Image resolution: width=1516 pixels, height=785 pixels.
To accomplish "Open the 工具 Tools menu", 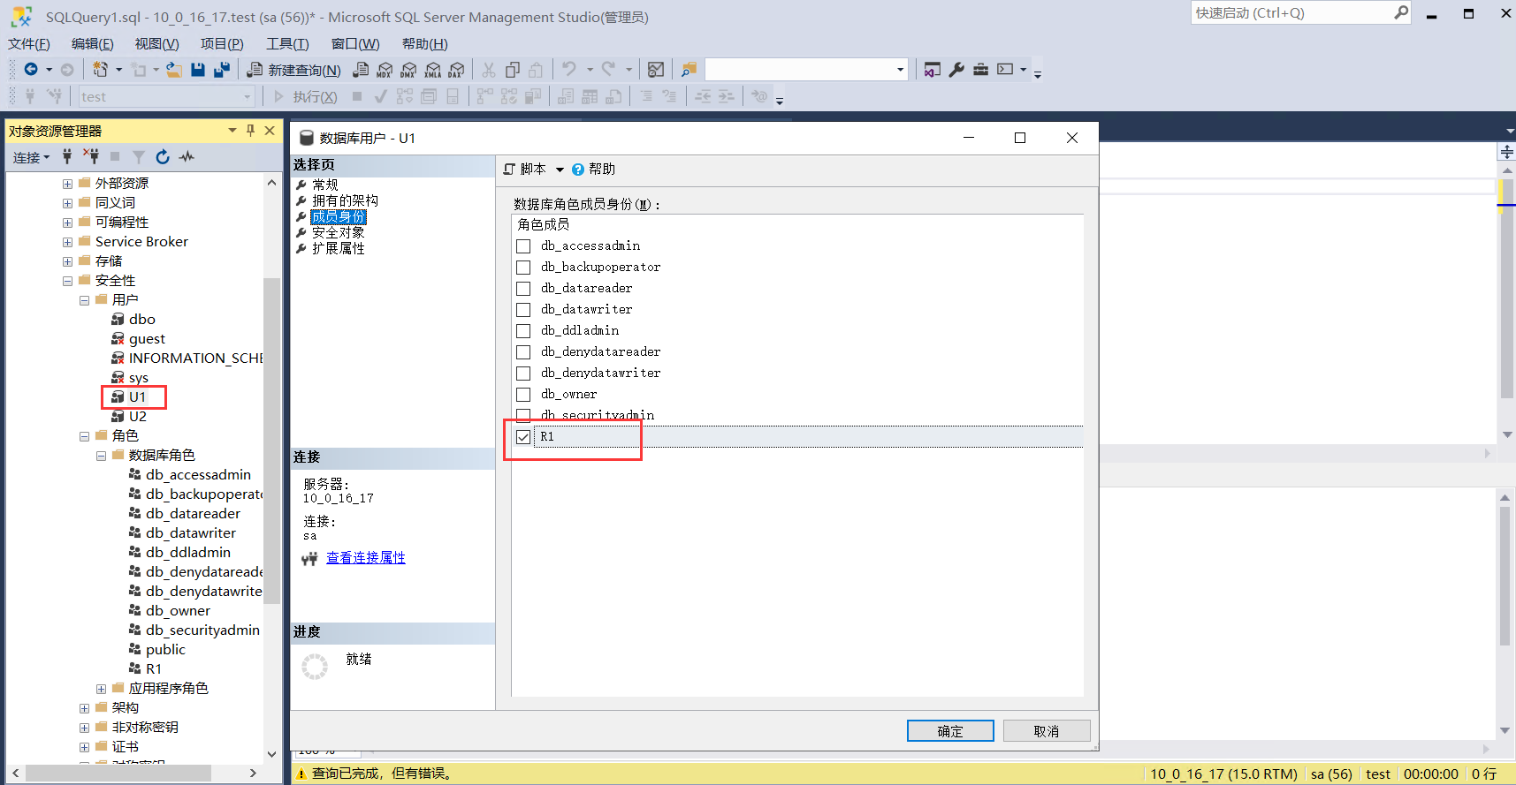I will tap(287, 44).
